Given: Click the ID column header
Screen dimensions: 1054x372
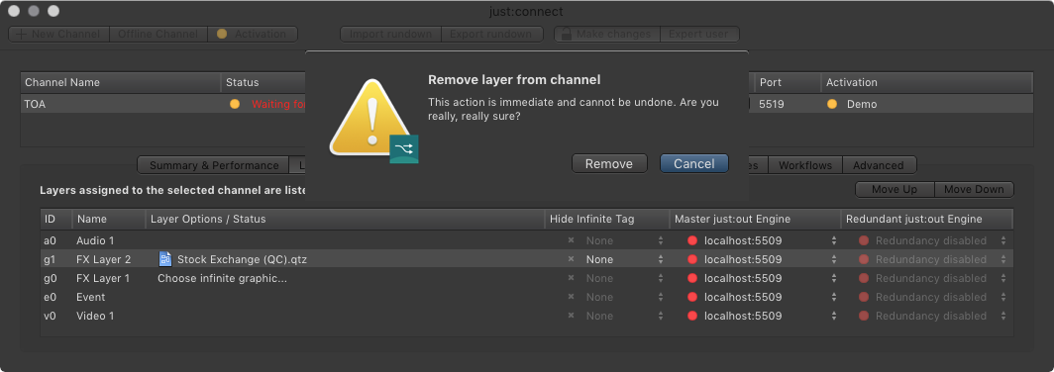Looking at the screenshot, I should 56,219.
